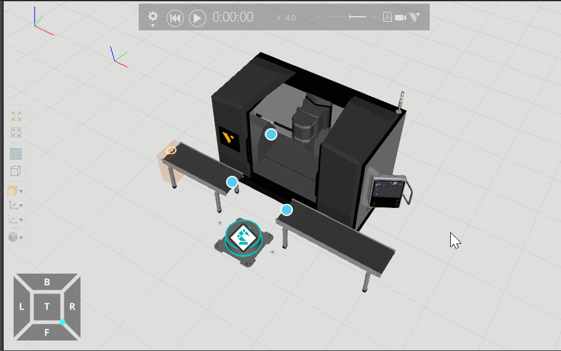This screenshot has height=351, width=561.
Task: Fill the view with all components
Action: pos(16,116)
